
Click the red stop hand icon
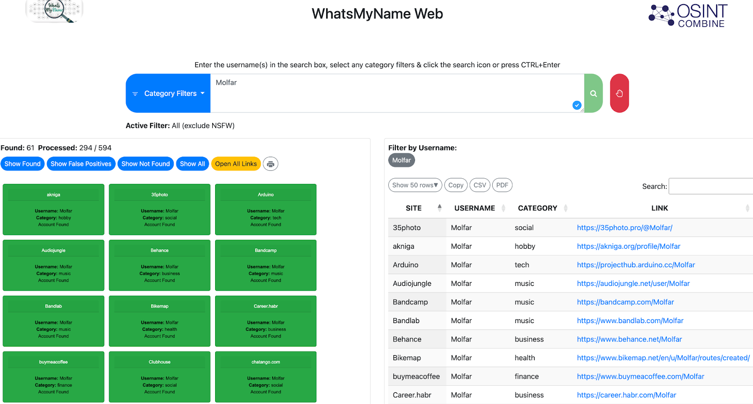(x=619, y=93)
